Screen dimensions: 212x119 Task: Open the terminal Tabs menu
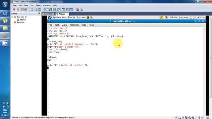(84, 25)
